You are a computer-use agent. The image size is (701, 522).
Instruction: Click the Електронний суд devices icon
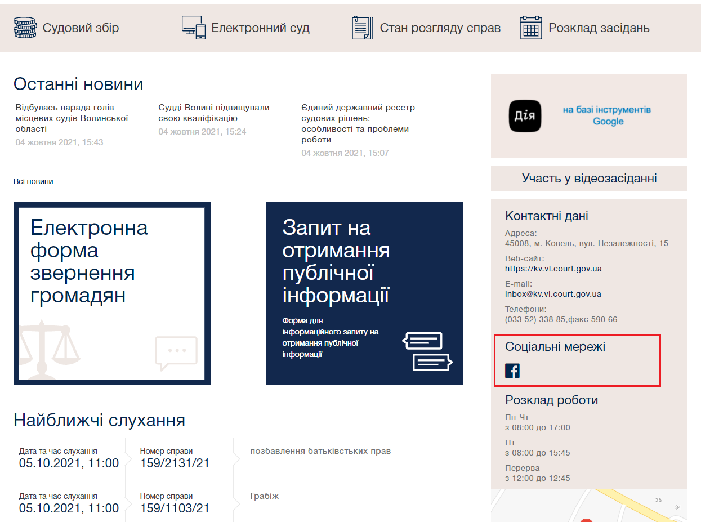[x=194, y=28]
